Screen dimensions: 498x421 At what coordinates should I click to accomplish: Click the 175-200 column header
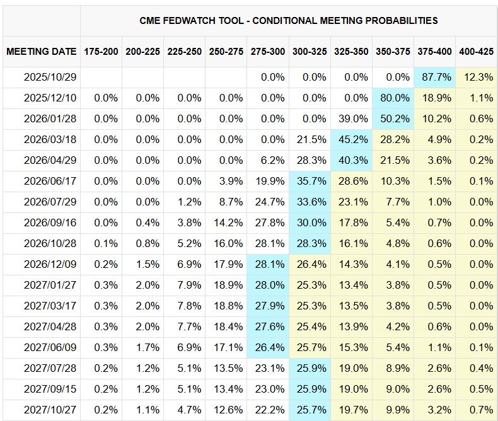coord(101,51)
